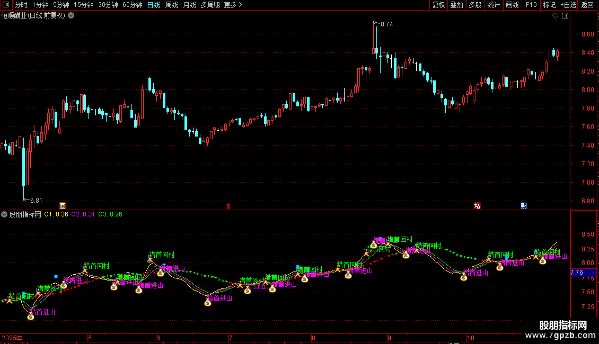Expand the 股朋指标网 indicator menu
Screen dimensions: 599x344
4,214
